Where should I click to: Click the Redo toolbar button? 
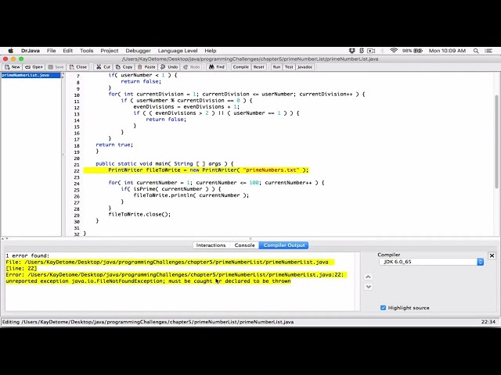coord(191,67)
